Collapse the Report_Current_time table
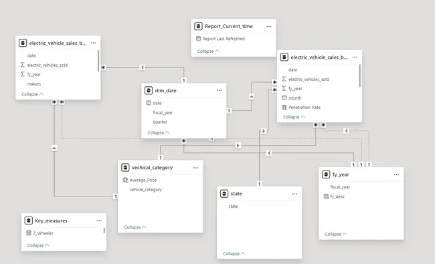Image resolution: width=435 pixels, height=264 pixels. (x=208, y=51)
